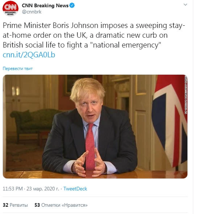Click the red tie in the photo
Viewport: 199px width, 214px height.
point(90,146)
